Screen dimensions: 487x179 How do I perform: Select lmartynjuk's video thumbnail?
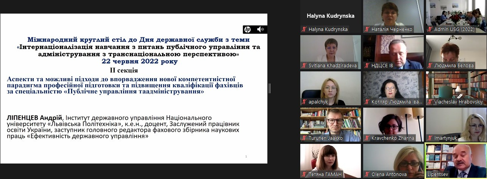click(x=456, y=124)
